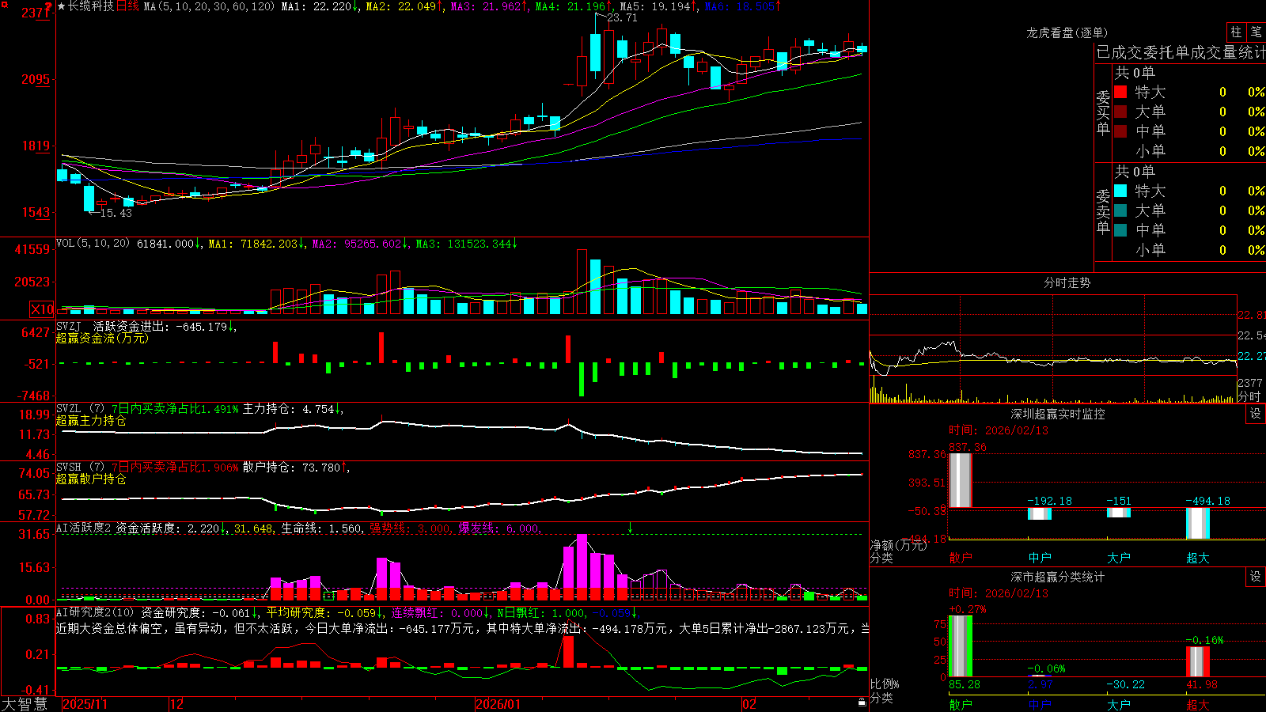The height and width of the screenshot is (712, 1266).
Task: Click the 散户 bar valued 837.36
Action: pyautogui.click(x=961, y=480)
